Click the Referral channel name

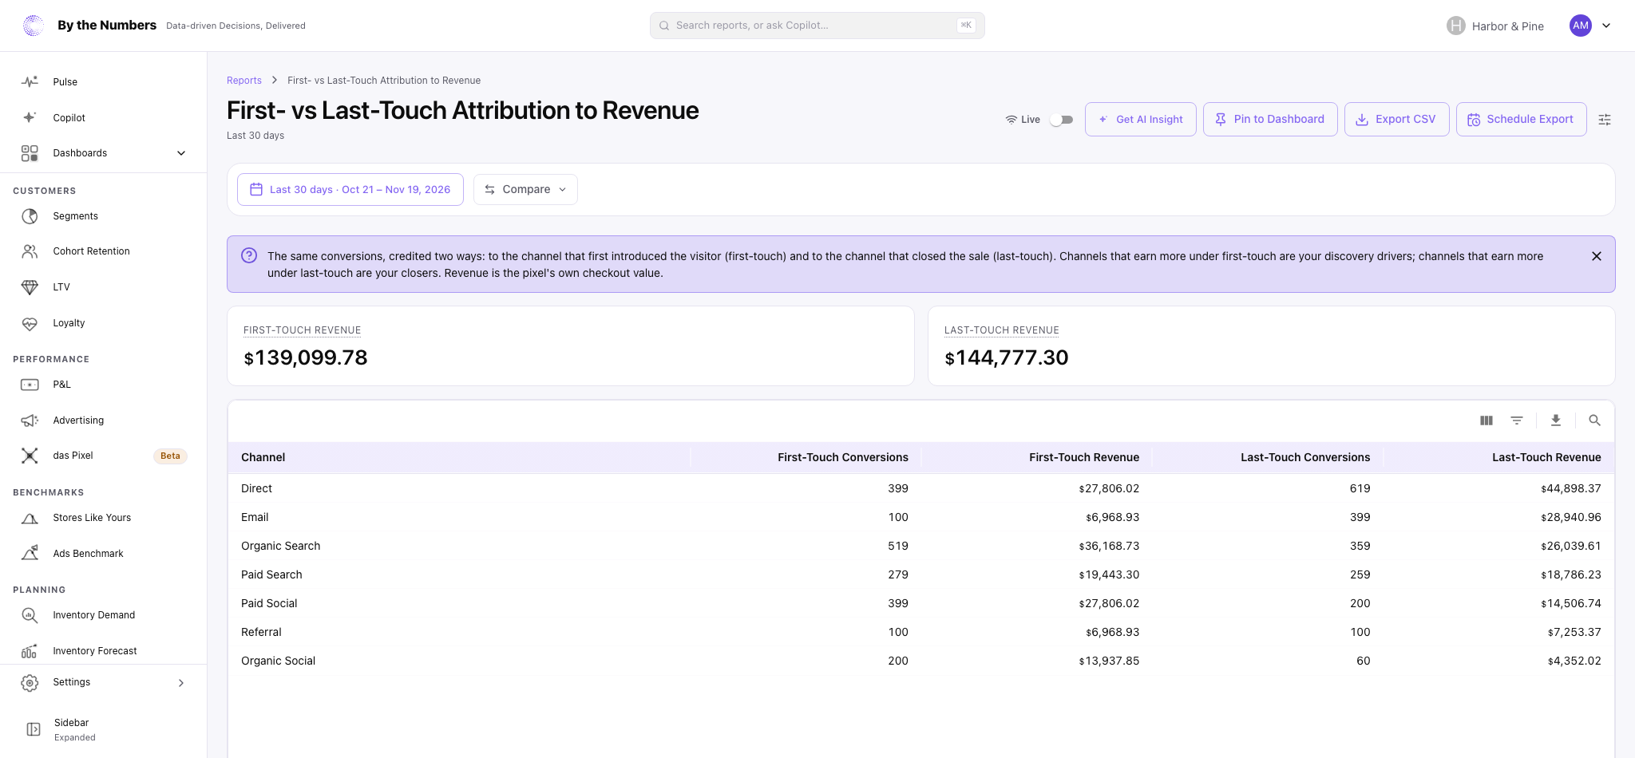[261, 633]
